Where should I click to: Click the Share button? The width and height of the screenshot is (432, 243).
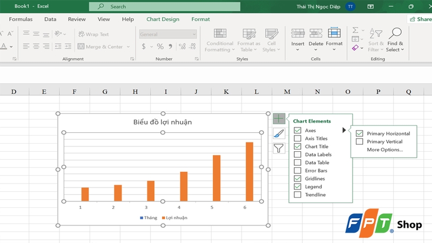click(x=420, y=19)
